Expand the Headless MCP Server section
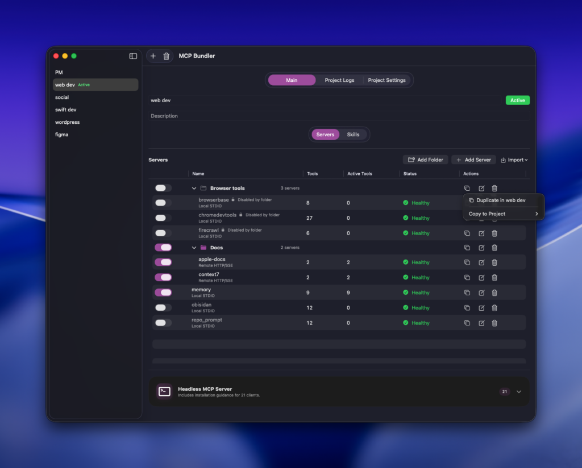This screenshot has width=582, height=468. (518, 391)
